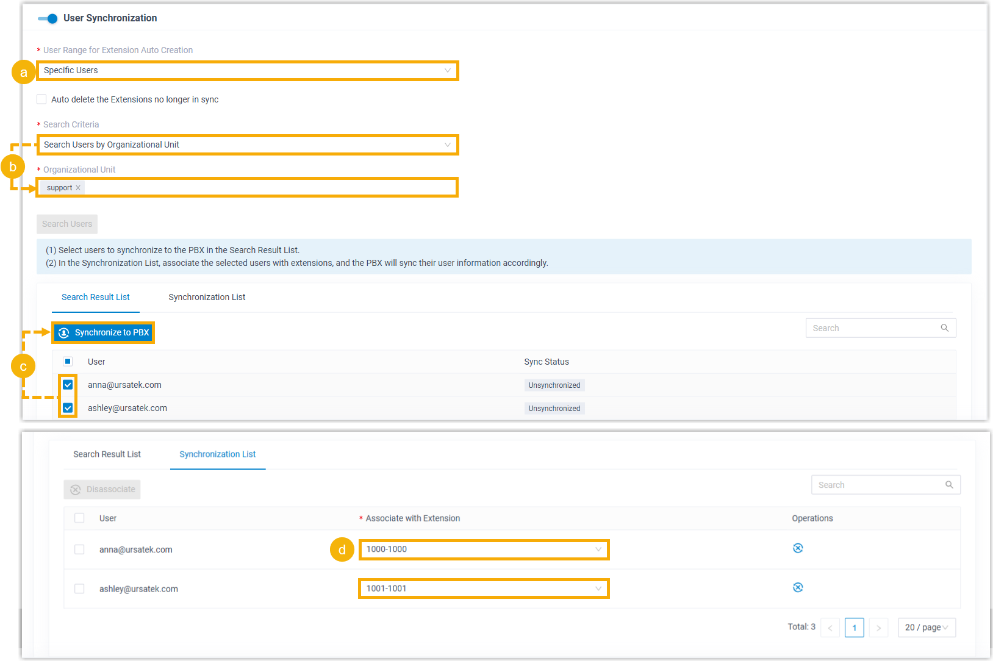Click magnifier icon in Search Result List search
The height and width of the screenshot is (669, 993).
[944, 328]
